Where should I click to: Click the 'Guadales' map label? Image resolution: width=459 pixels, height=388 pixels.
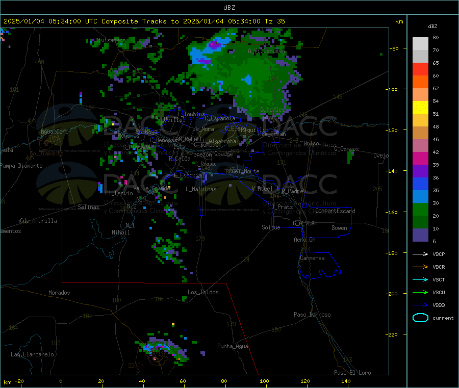[x=272, y=110]
